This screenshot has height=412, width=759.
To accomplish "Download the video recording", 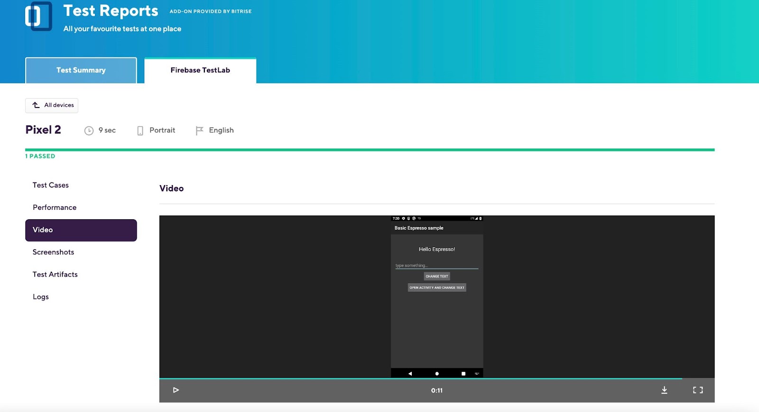I will (x=664, y=390).
